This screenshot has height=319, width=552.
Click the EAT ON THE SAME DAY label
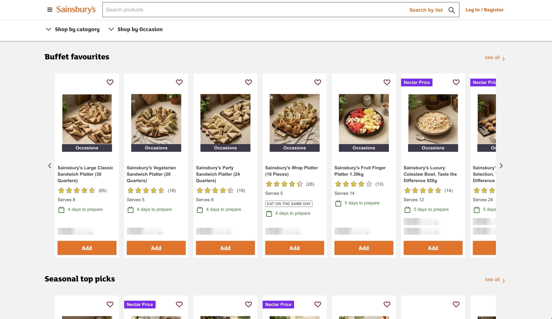point(288,203)
